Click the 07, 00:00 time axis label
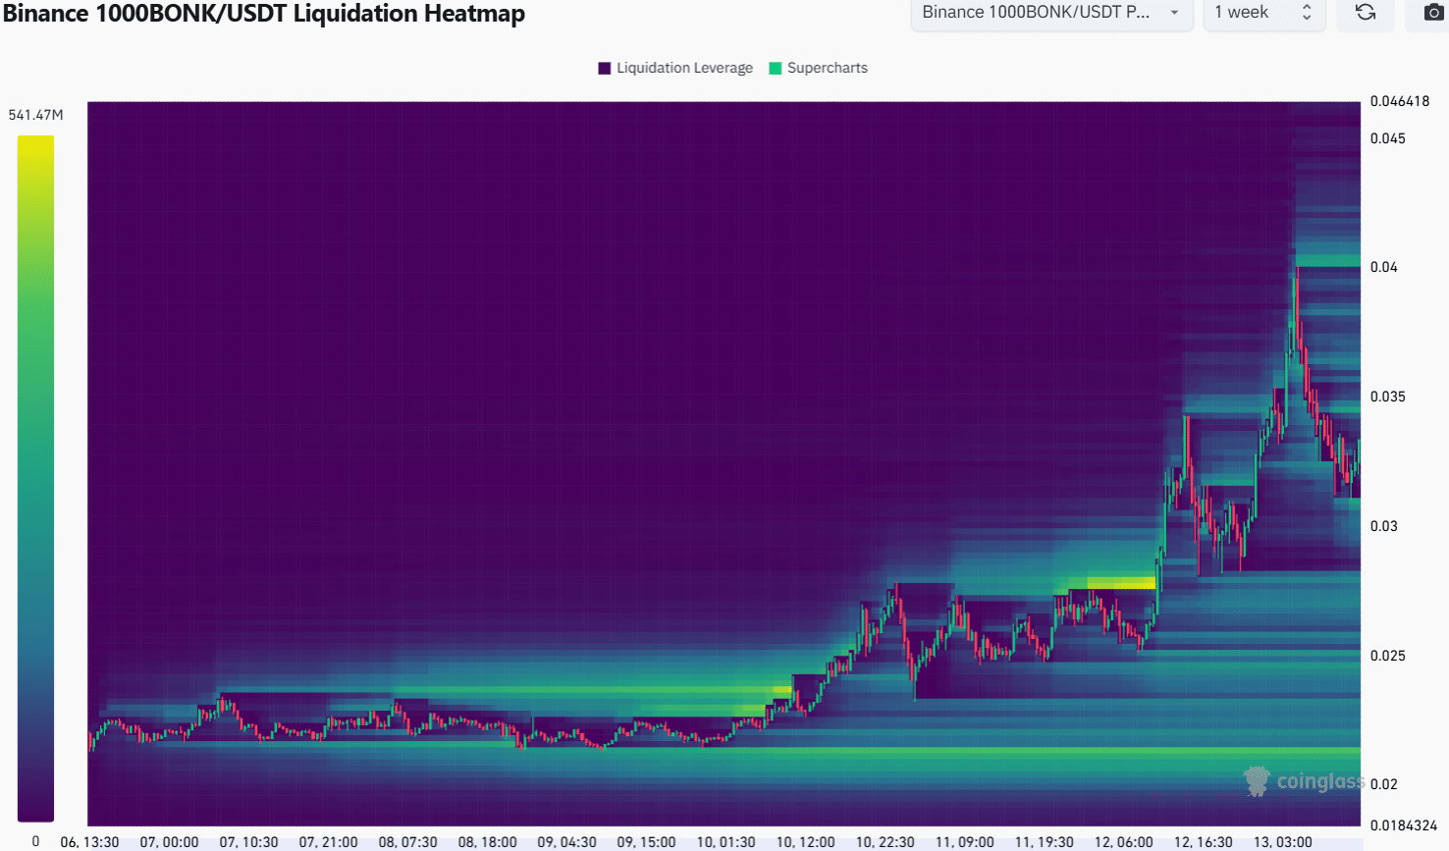Screen dimensions: 1449x851 coord(169,842)
